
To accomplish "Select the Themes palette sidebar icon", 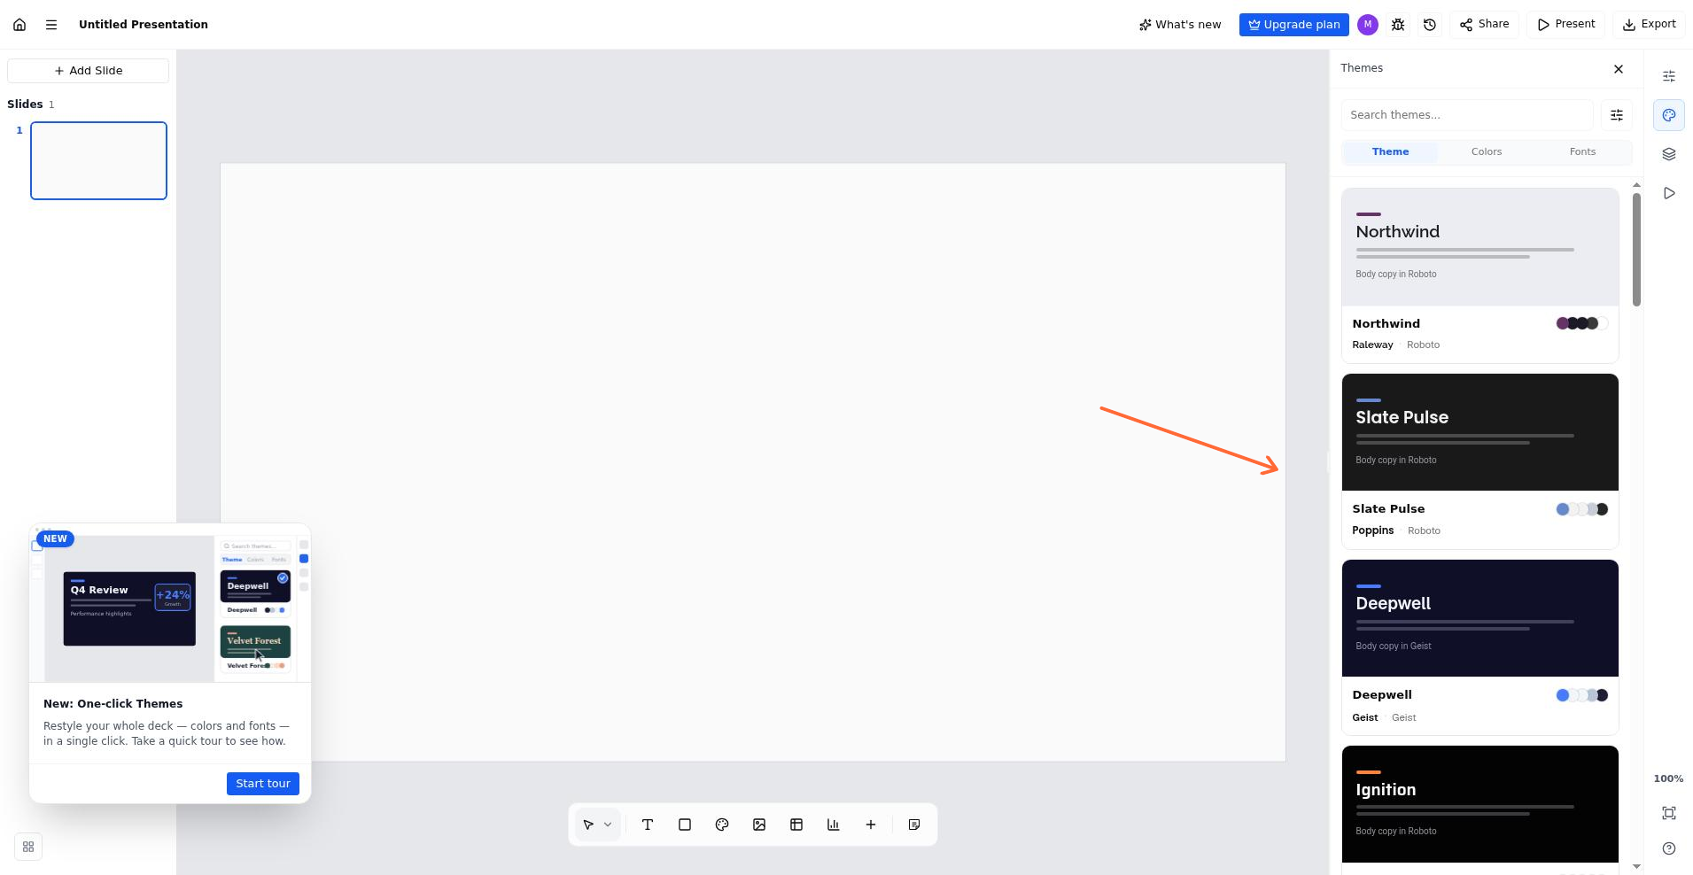I will (1669, 115).
